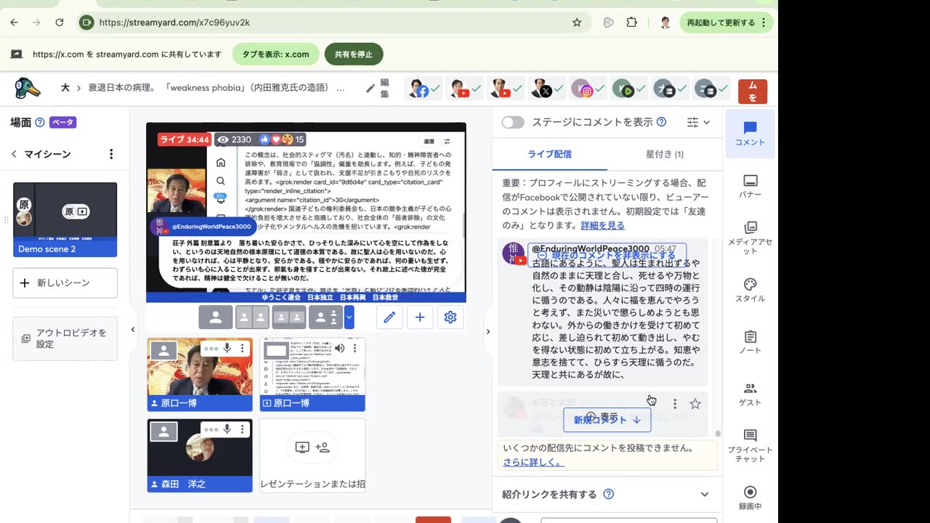Add a layout with the plus icon

[420, 317]
